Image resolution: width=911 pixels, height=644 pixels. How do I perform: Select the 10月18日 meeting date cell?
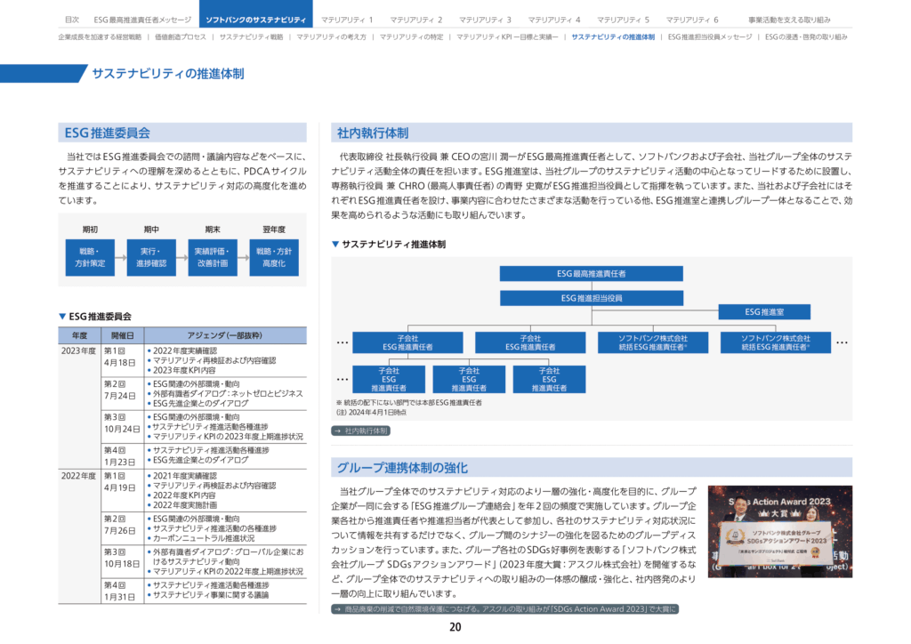click(x=122, y=563)
